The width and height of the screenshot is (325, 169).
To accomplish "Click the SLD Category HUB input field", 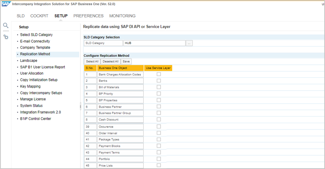I will pyautogui.click(x=154, y=43).
